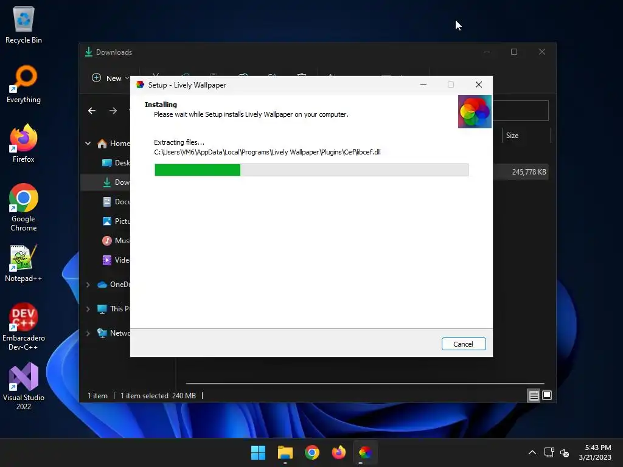Open the muted volume tray icon

point(565,452)
